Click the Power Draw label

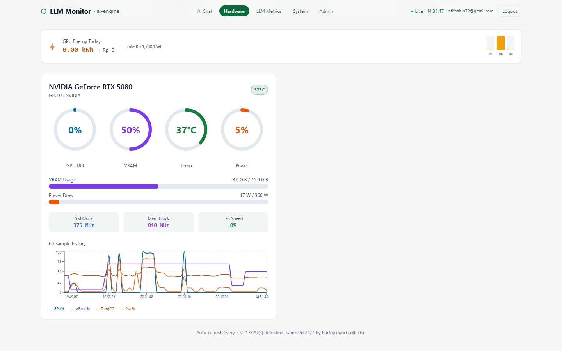61,195
